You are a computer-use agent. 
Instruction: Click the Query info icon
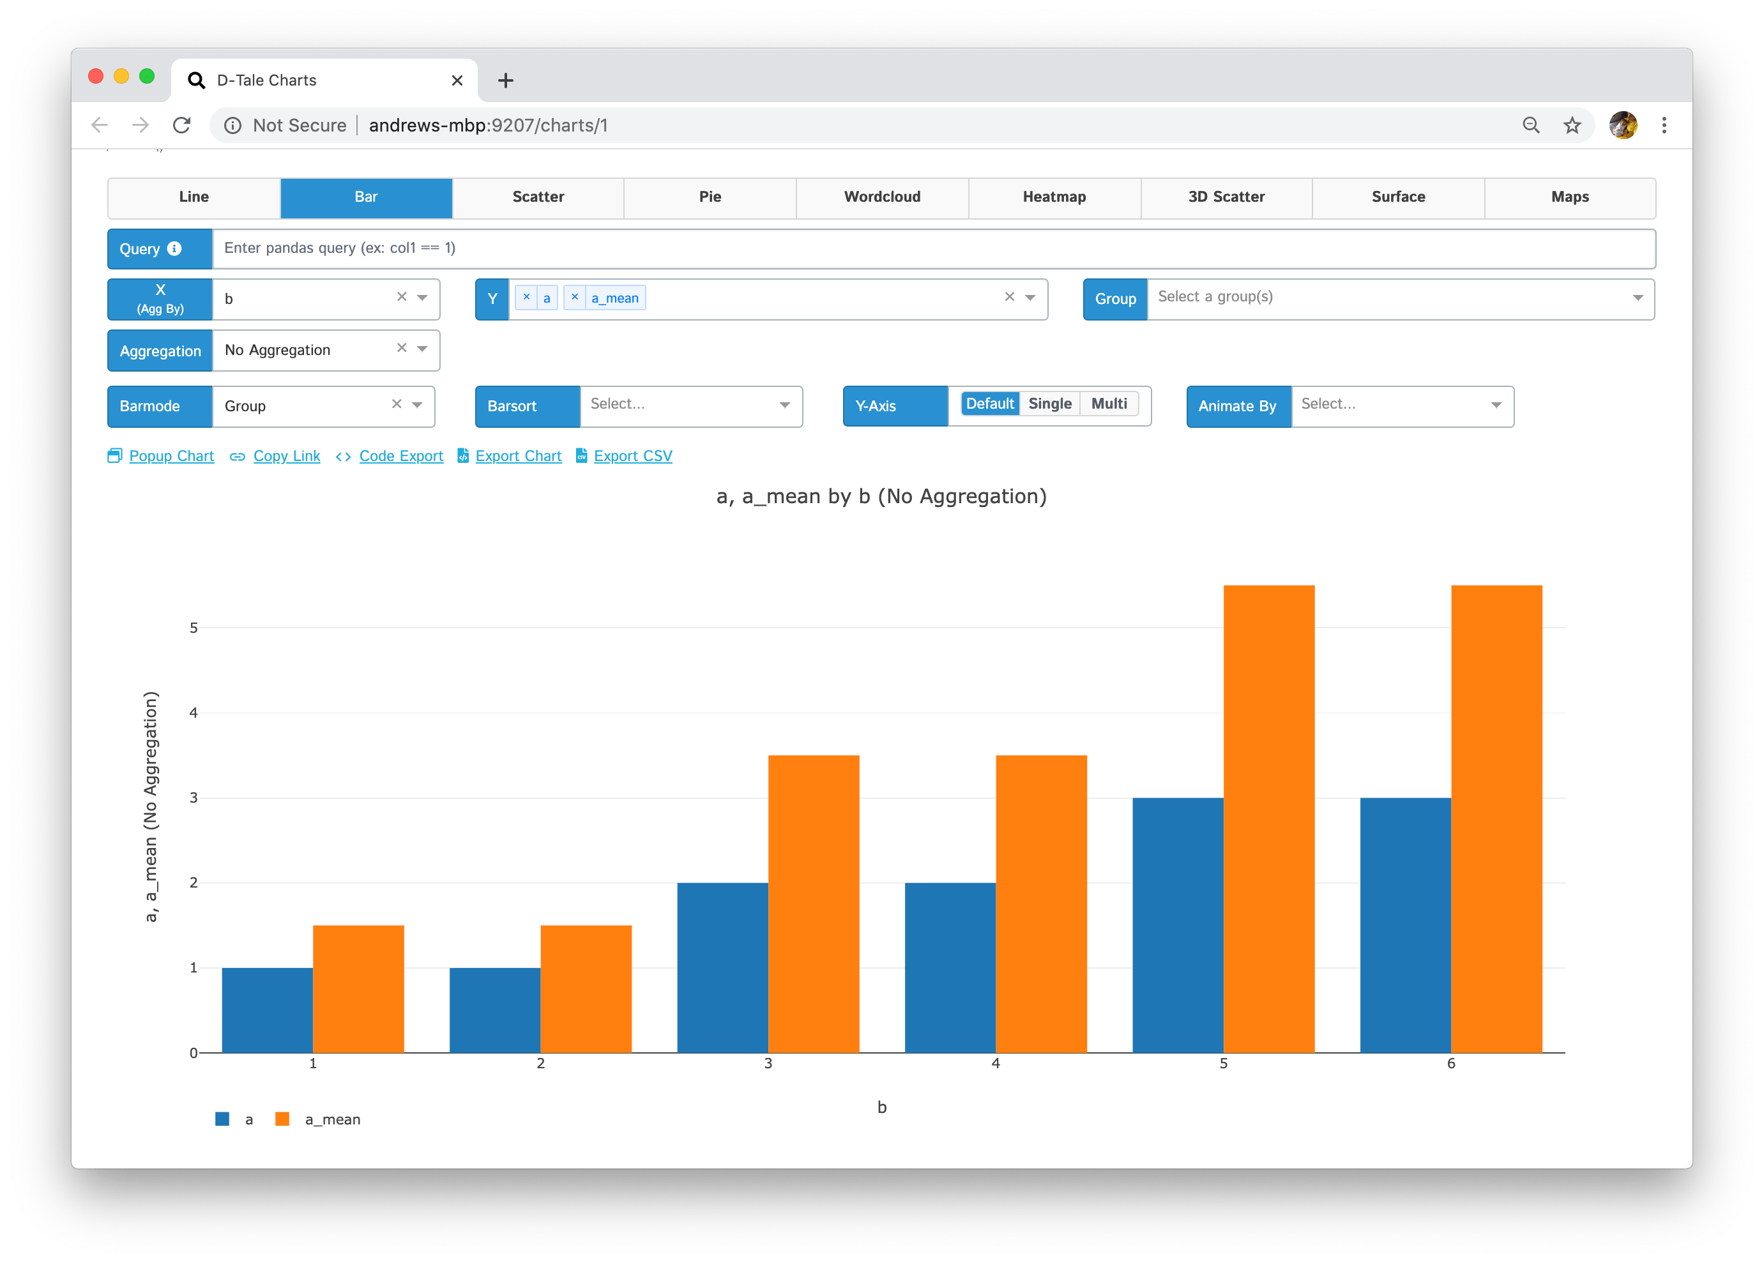pyautogui.click(x=174, y=248)
